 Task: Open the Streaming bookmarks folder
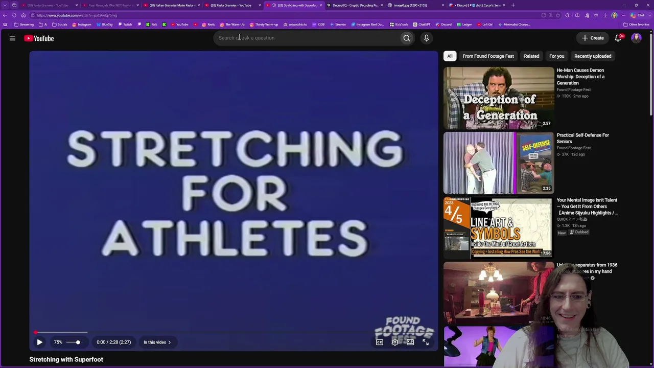click(24, 25)
